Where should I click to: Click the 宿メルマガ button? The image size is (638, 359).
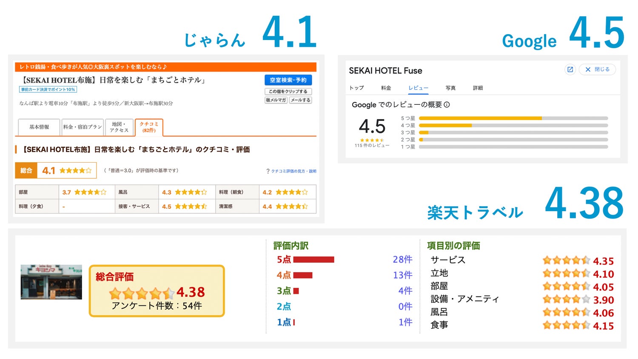coord(276,100)
